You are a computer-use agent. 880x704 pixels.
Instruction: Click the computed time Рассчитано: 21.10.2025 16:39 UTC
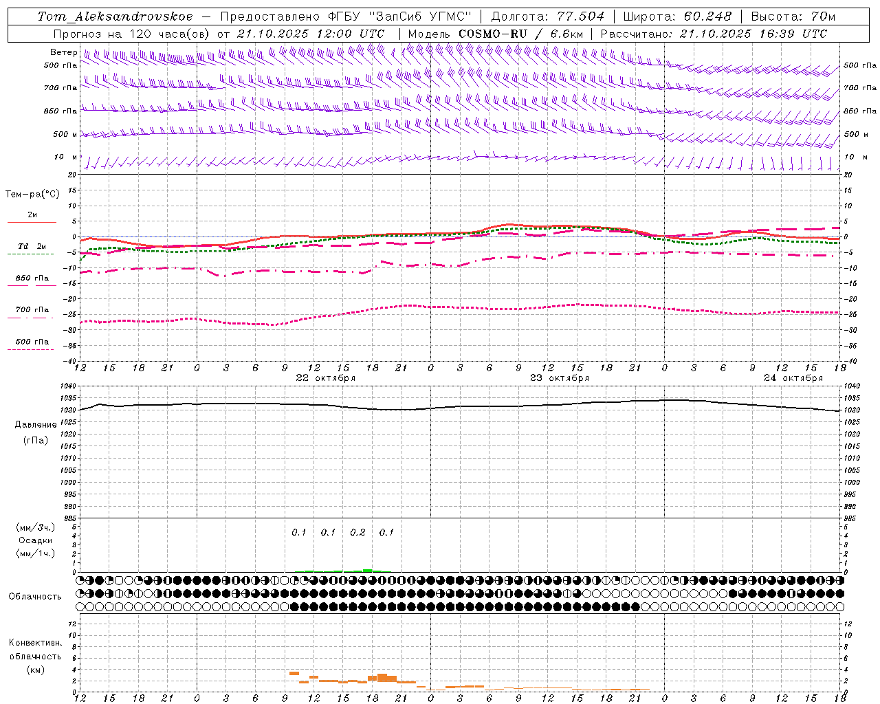point(714,34)
